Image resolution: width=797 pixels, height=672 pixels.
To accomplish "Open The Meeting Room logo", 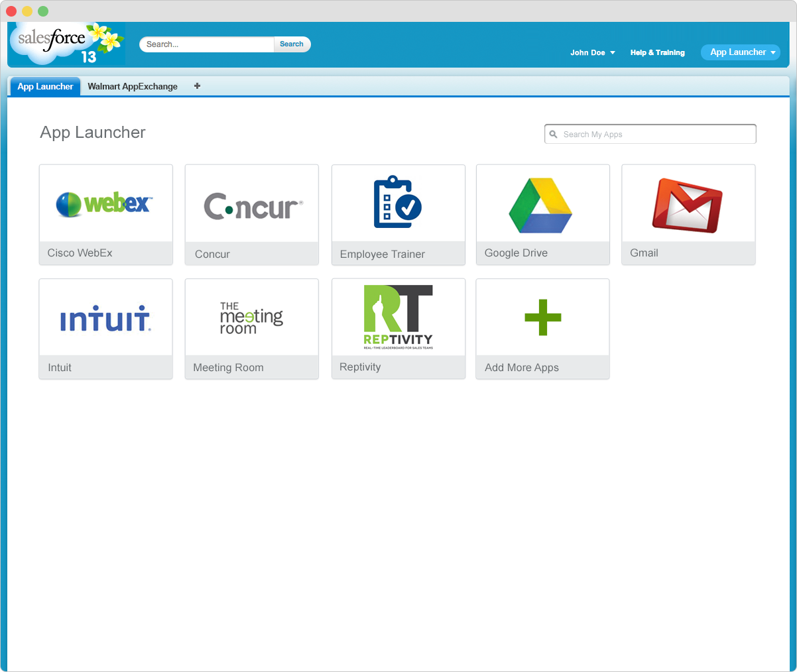I will [x=251, y=317].
